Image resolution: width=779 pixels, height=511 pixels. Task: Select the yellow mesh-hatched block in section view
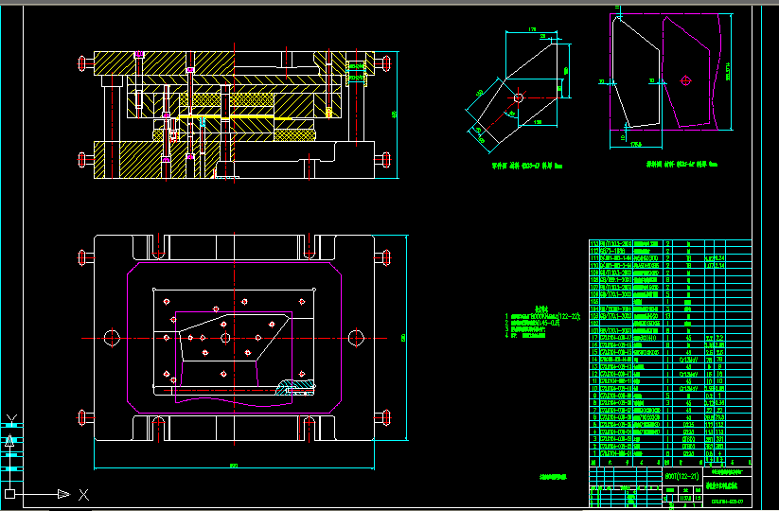[x=252, y=98]
